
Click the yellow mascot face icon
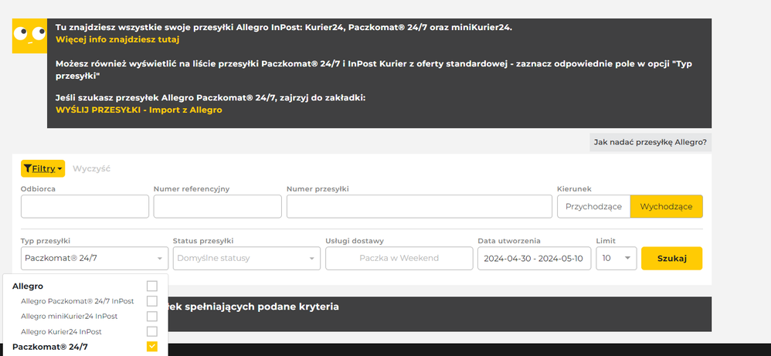tap(29, 36)
